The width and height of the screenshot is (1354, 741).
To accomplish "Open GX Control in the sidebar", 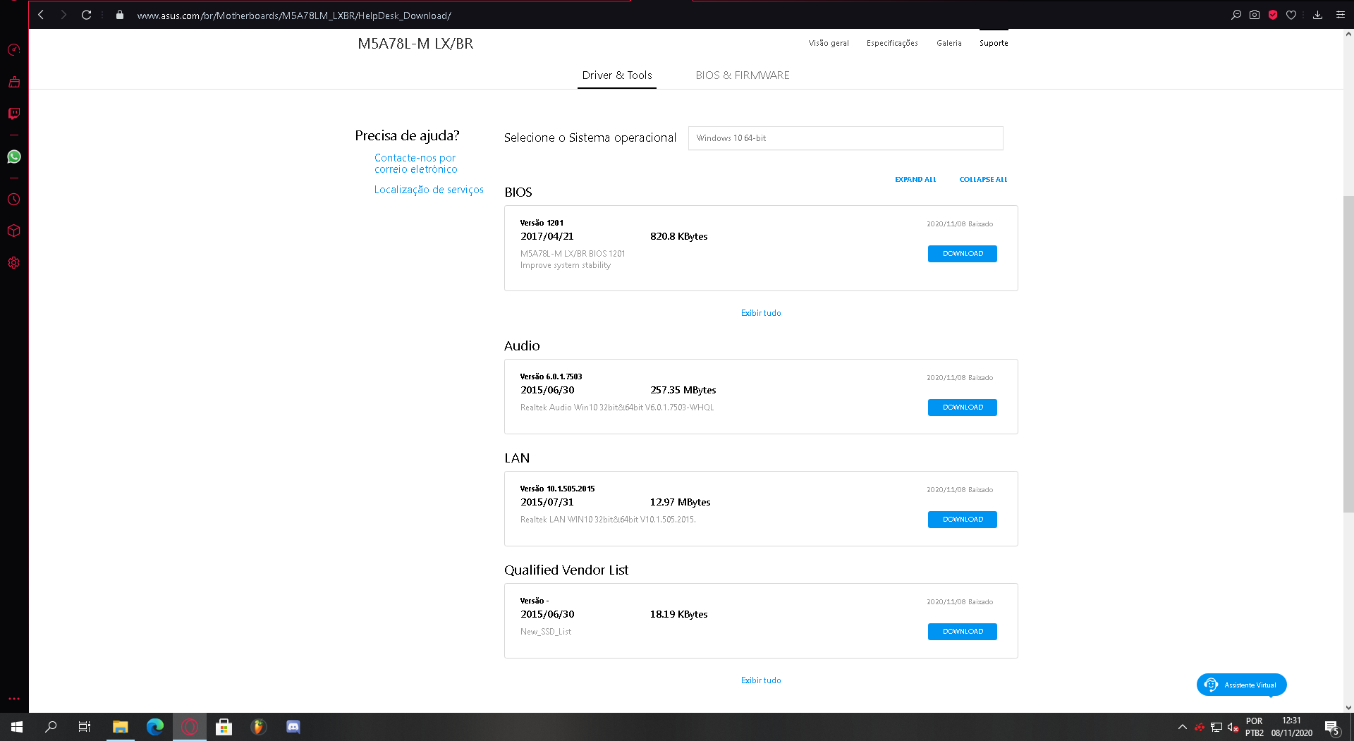I will click(x=14, y=50).
